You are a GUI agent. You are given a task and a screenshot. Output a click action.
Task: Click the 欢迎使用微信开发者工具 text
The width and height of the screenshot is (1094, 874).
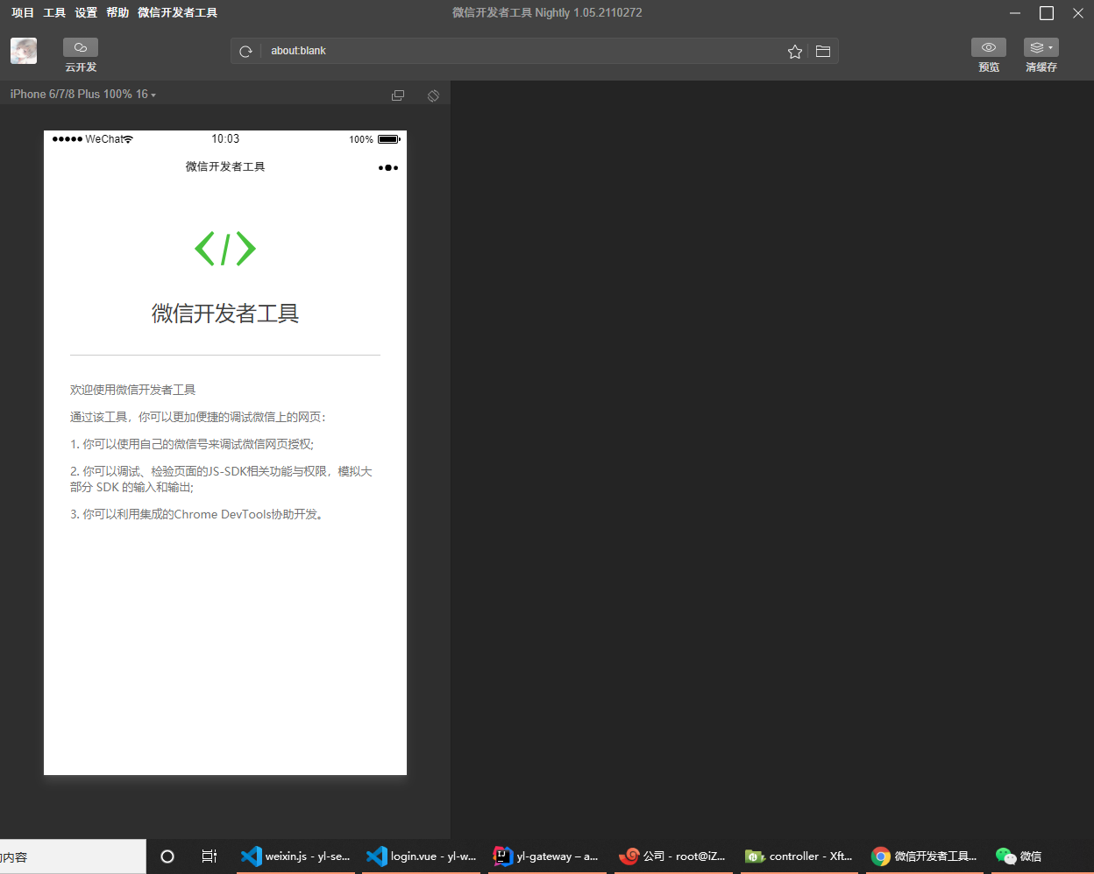pos(133,390)
